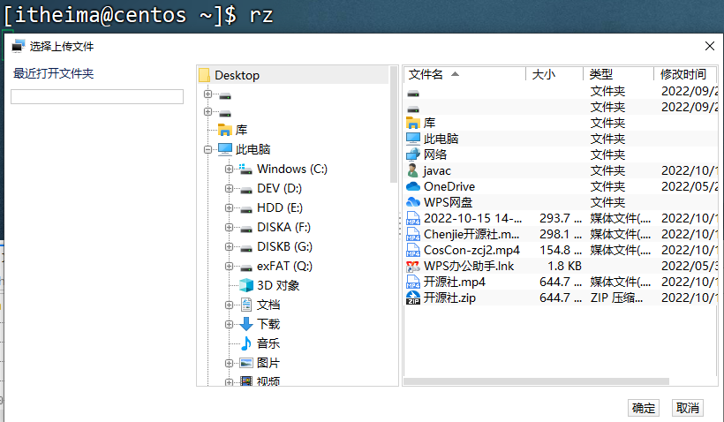Screen dimensions: 724x422
Task: Click the 图片 pictures icon in the tree
Action: pyautogui.click(x=246, y=363)
